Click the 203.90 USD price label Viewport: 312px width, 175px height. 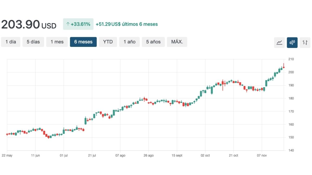point(29,24)
